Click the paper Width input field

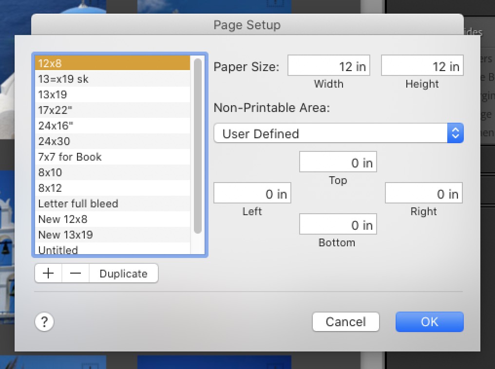click(328, 66)
